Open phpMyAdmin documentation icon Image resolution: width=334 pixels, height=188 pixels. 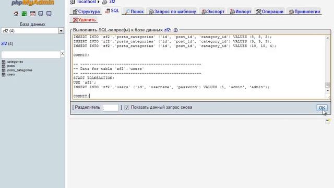pos(41,14)
